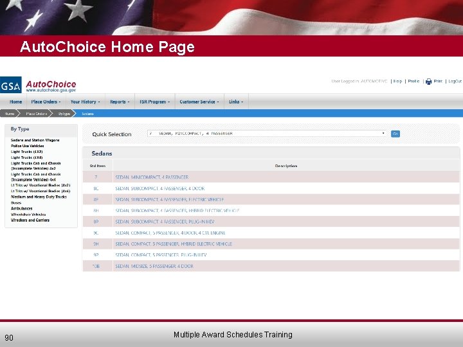Viewport: 463px width, 347px height.
Task: Select Light Trucks (4X4) category
Action: [x=27, y=157]
